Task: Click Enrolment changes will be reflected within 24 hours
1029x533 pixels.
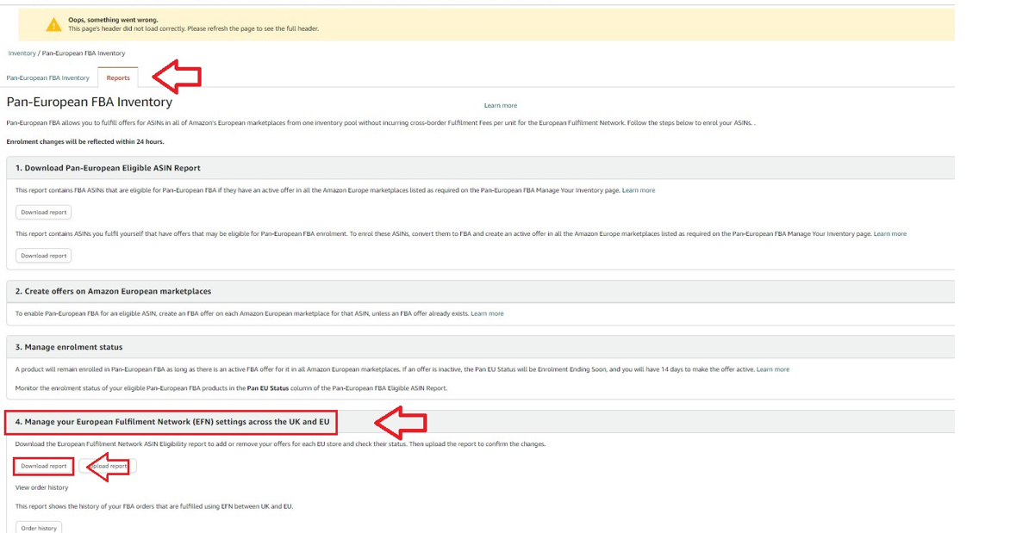Action: (85, 141)
